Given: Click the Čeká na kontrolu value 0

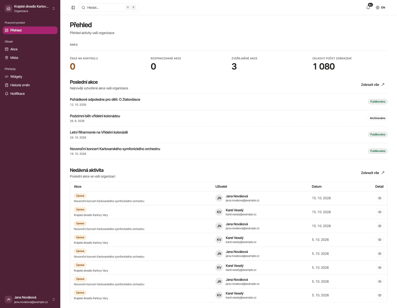Looking at the screenshot, I should pyautogui.click(x=73, y=66).
